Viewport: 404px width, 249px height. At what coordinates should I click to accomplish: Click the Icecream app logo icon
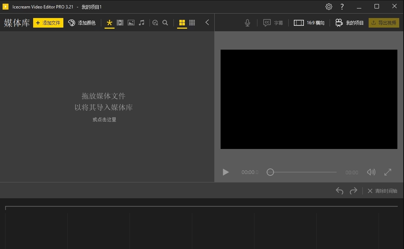pyautogui.click(x=6, y=7)
